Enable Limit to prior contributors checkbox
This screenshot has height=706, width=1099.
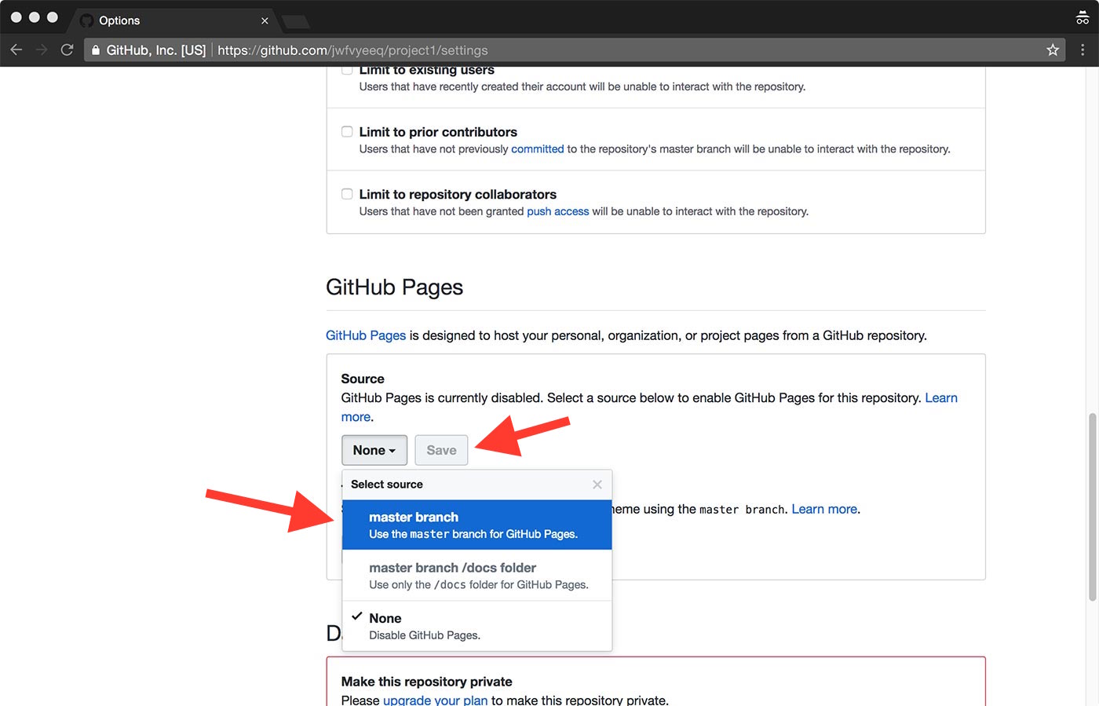(x=347, y=132)
